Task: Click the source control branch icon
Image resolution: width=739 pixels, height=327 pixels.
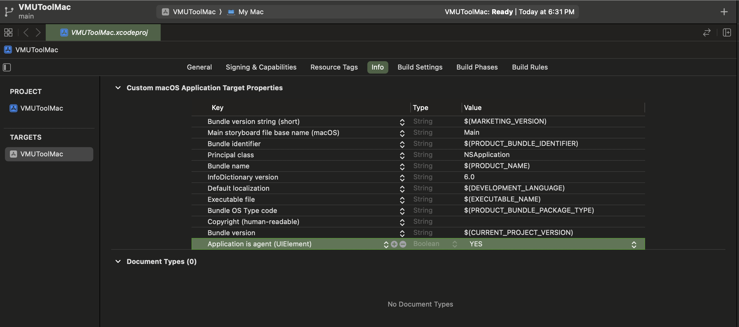Action: [9, 12]
